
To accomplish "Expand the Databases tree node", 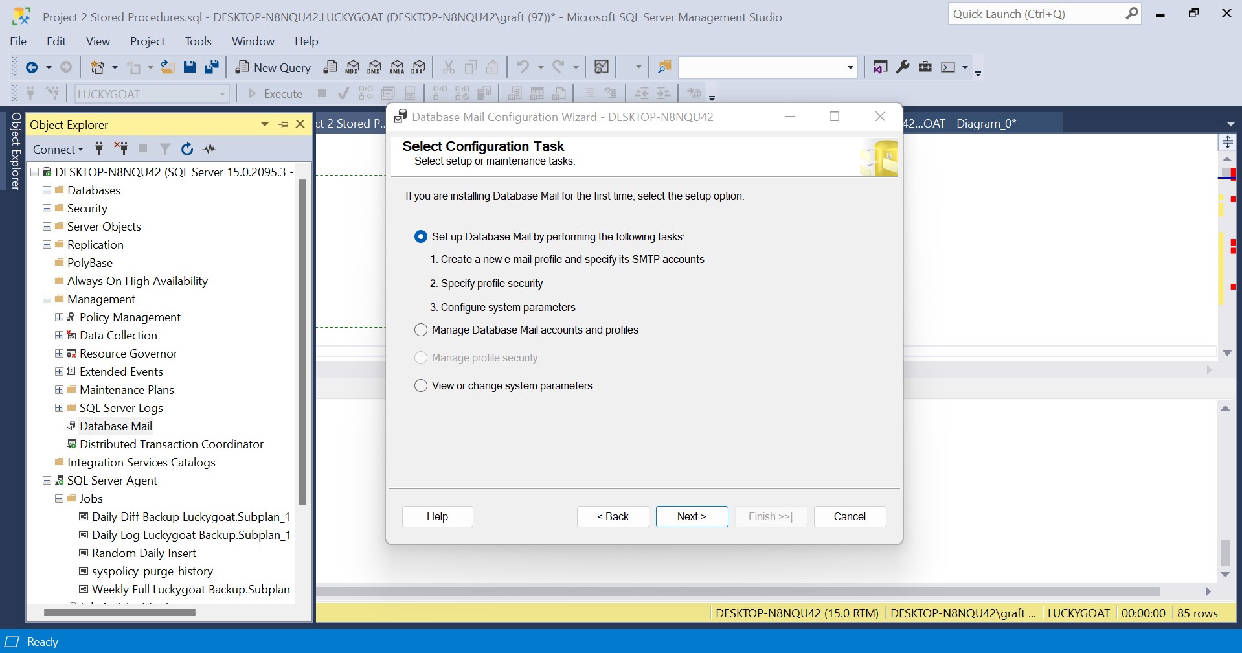I will tap(47, 190).
